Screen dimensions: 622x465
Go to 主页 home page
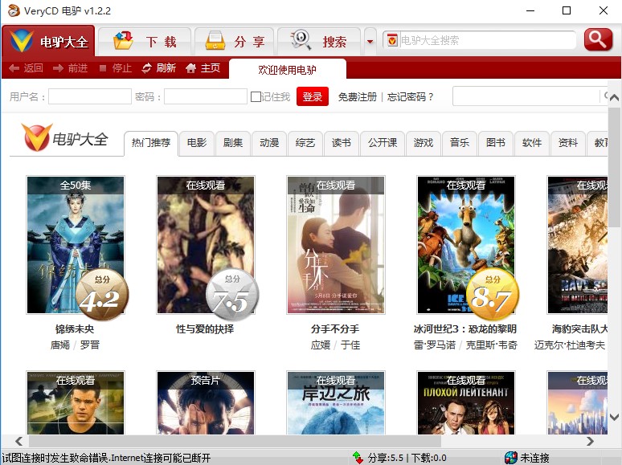pyautogui.click(x=203, y=68)
